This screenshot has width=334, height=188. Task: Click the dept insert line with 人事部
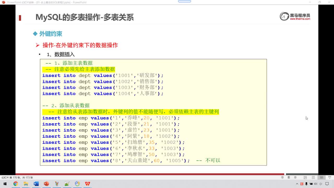pos(103,93)
